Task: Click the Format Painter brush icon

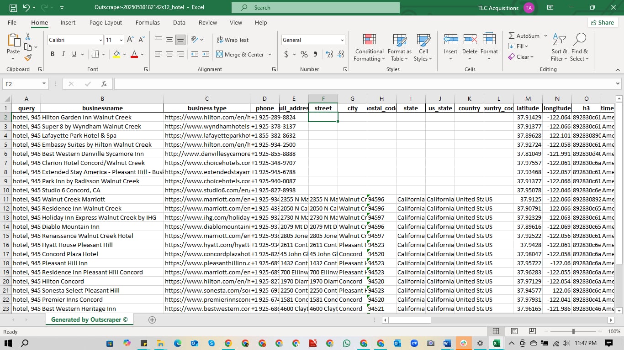Action: 28,58
